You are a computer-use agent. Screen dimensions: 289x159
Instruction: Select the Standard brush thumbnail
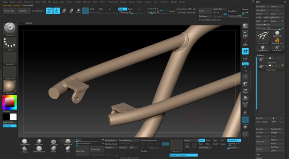coord(9,28)
